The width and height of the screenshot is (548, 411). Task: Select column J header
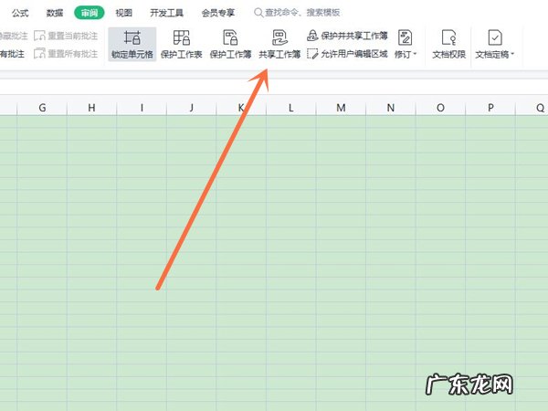pos(192,107)
